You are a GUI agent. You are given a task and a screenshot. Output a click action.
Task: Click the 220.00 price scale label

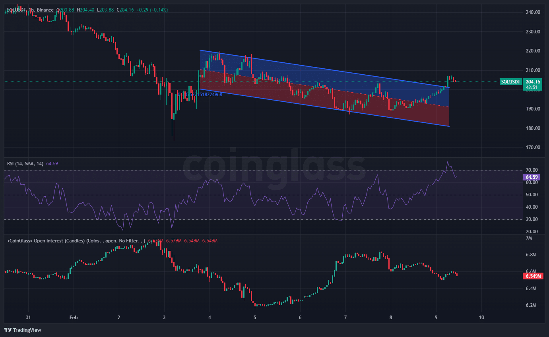click(533, 51)
